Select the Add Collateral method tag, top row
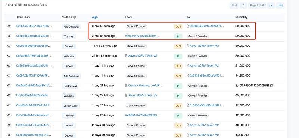 point(71,26)
